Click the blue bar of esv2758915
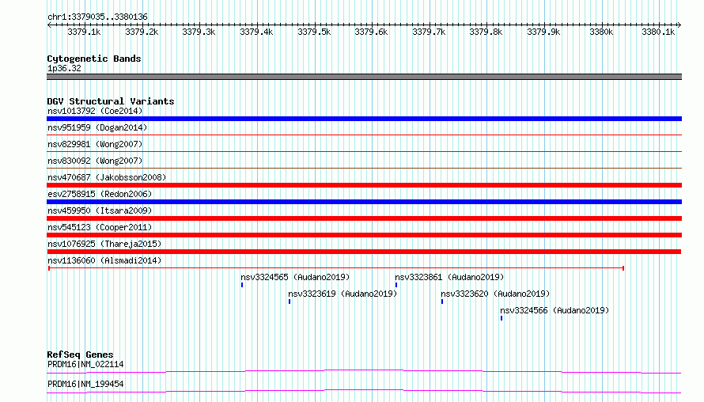 point(364,202)
